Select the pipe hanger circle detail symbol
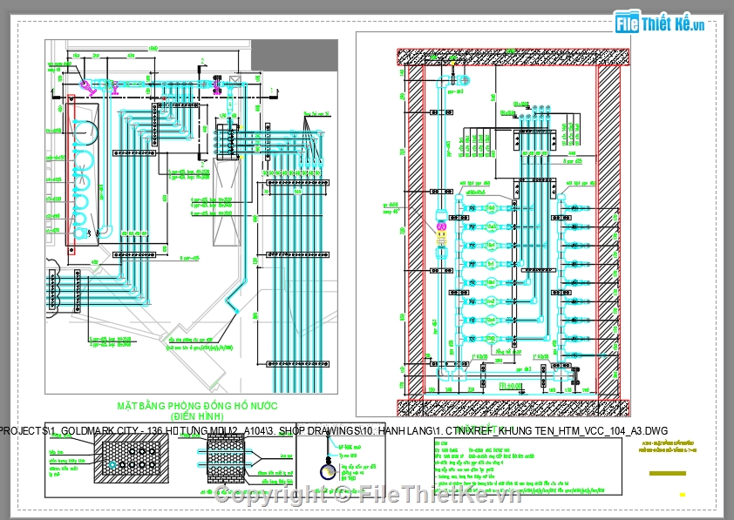734x520 pixels. [327, 471]
